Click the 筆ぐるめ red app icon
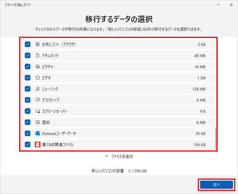Image resolution: width=238 pixels, height=194 pixels. [38, 144]
